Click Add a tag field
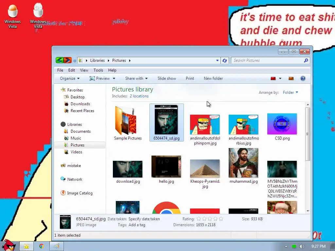335x251 pixels. tap(137, 225)
